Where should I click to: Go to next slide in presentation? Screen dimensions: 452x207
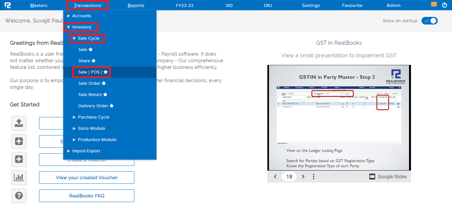[303, 177]
